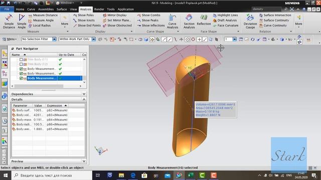Switch to the Tools tab
321x180 pixels.
[111, 9]
